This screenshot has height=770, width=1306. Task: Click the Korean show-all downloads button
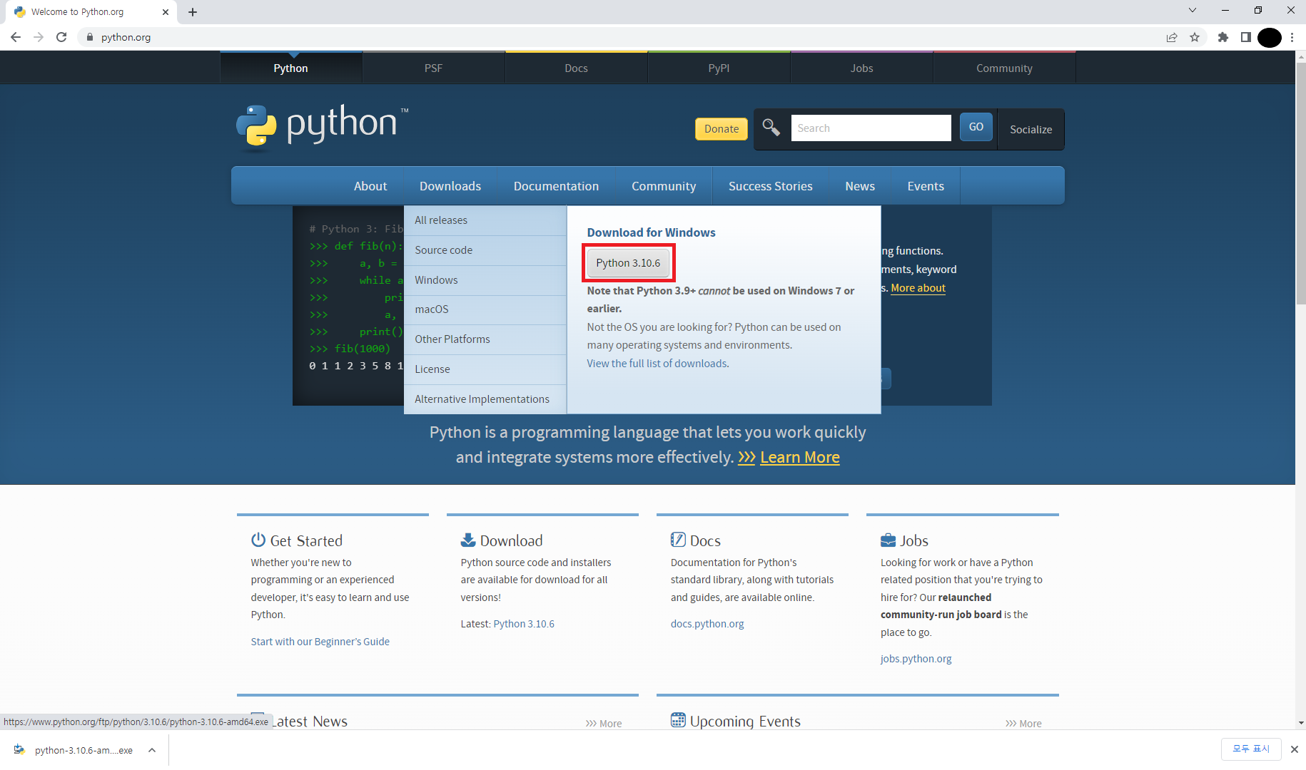[1251, 749]
